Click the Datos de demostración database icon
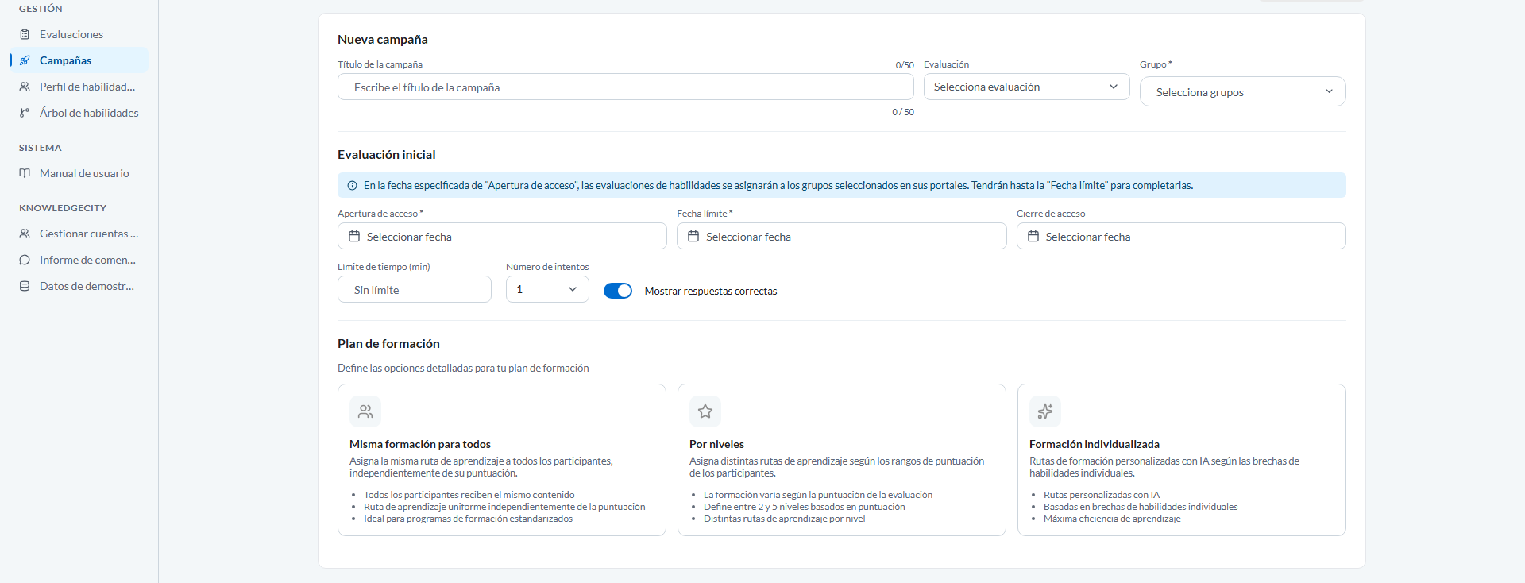This screenshot has width=1525, height=583. (x=25, y=286)
